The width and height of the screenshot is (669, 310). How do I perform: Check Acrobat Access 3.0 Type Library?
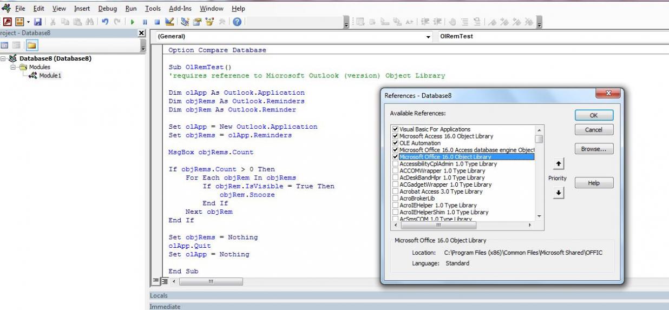[x=395, y=192]
